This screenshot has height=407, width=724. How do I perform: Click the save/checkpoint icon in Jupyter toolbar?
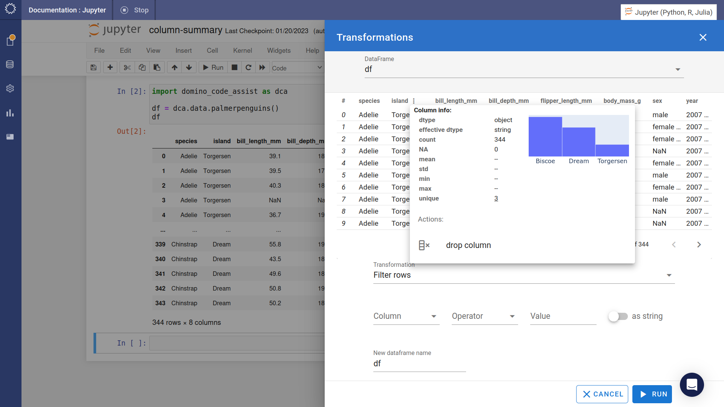(93, 68)
